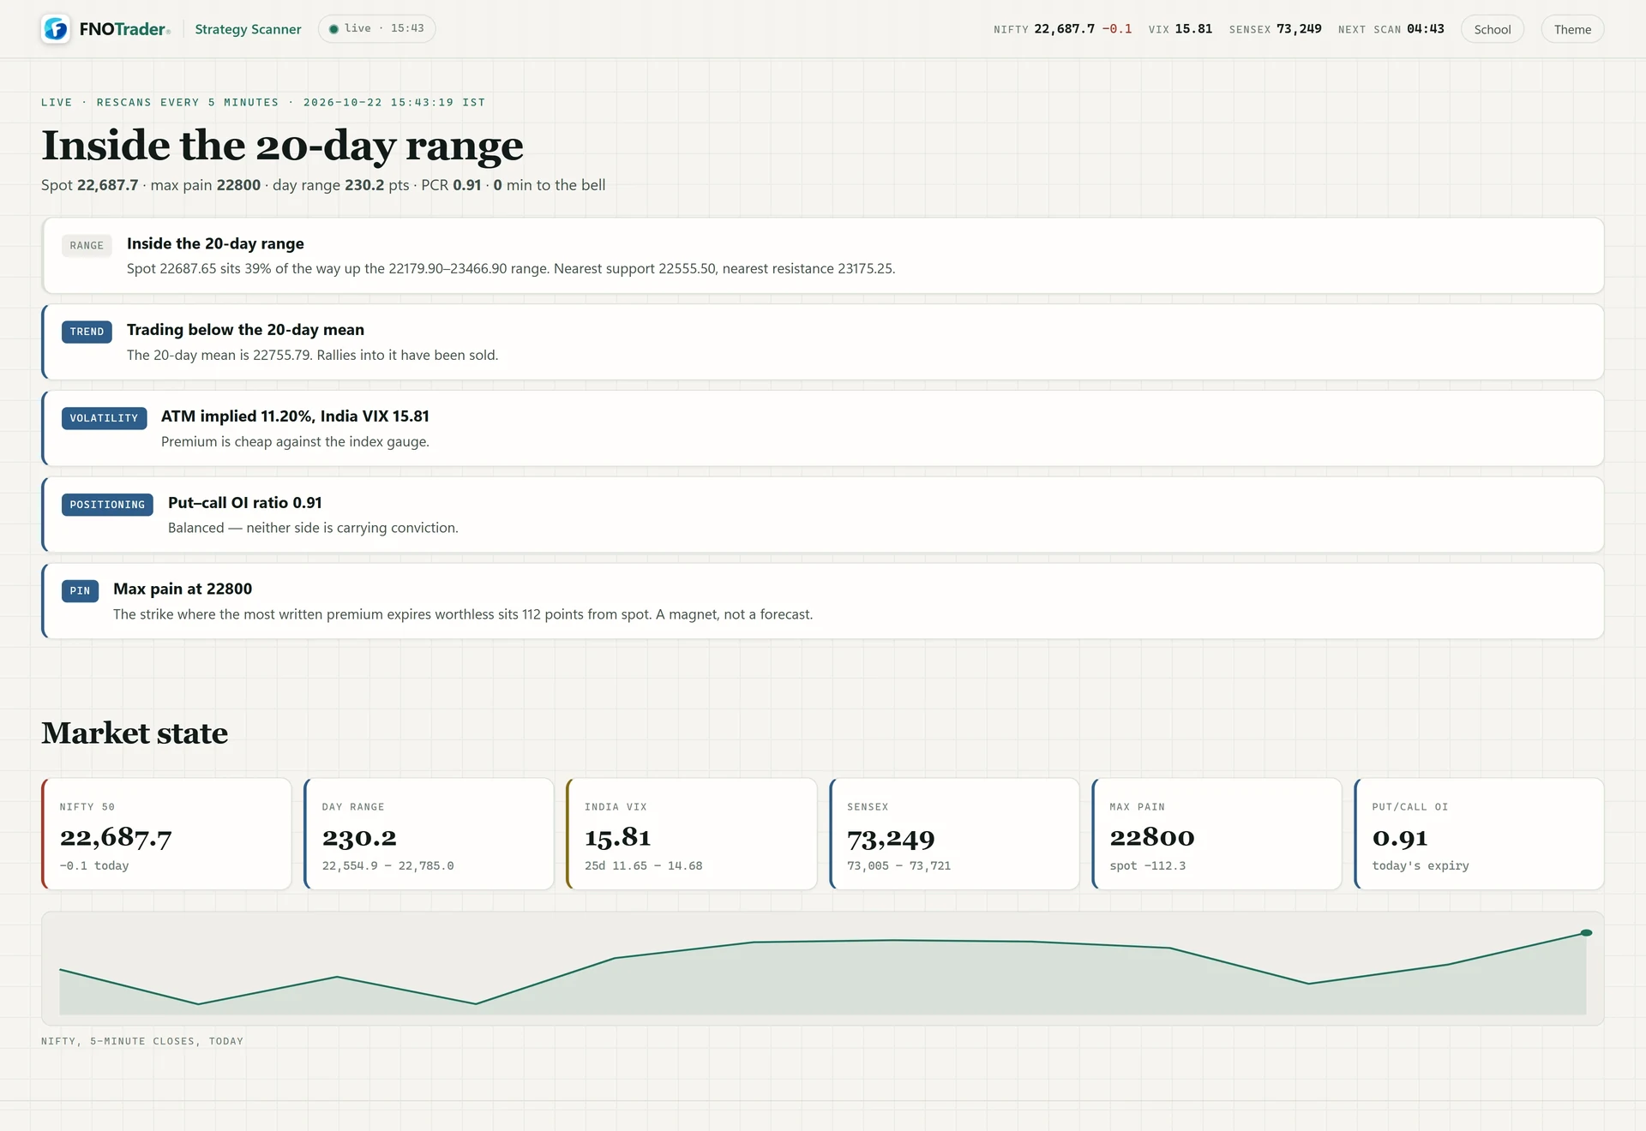The height and width of the screenshot is (1131, 1646).
Task: Click the '22,554.9 – 22,785.0' day range text
Action: coord(387,866)
